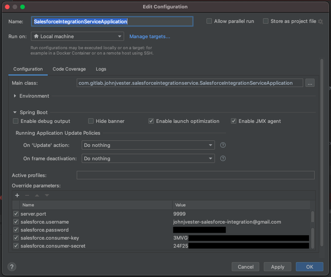Image resolution: width=331 pixels, height=277 pixels.
Task: Open help for 'Update' action policy
Action: point(223,145)
